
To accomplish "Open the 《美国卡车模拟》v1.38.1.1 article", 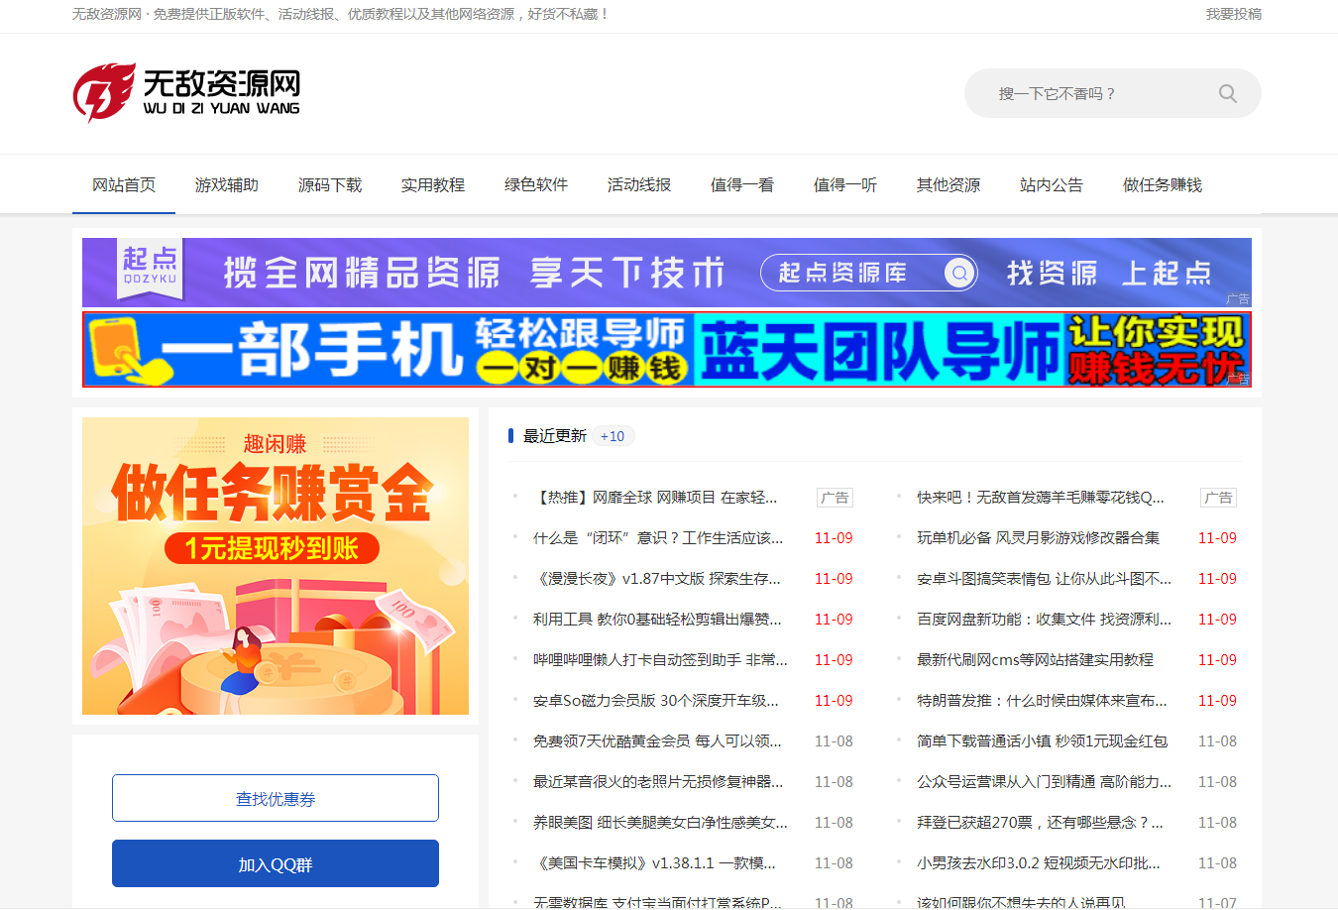I will [x=654, y=863].
